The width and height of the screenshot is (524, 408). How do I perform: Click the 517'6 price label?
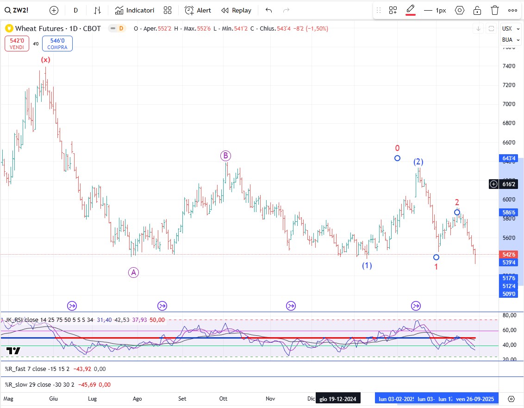tap(509, 278)
